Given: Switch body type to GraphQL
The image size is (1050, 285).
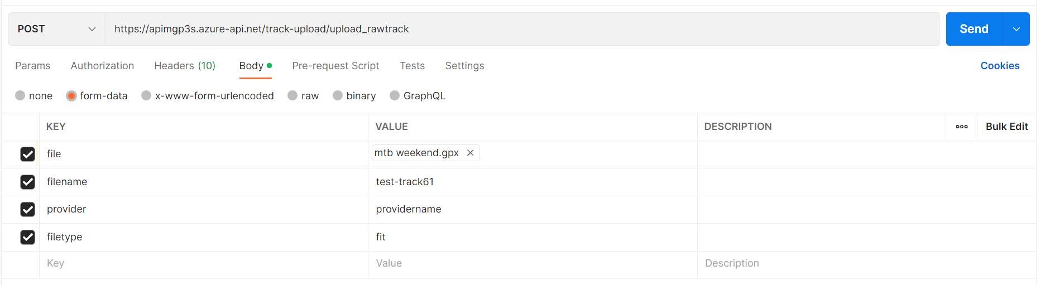Looking at the screenshot, I should 395,95.
